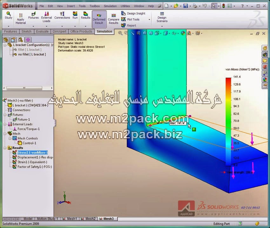Click Zoom to Fit icon
The height and width of the screenshot is (228, 270).
tap(120, 33)
